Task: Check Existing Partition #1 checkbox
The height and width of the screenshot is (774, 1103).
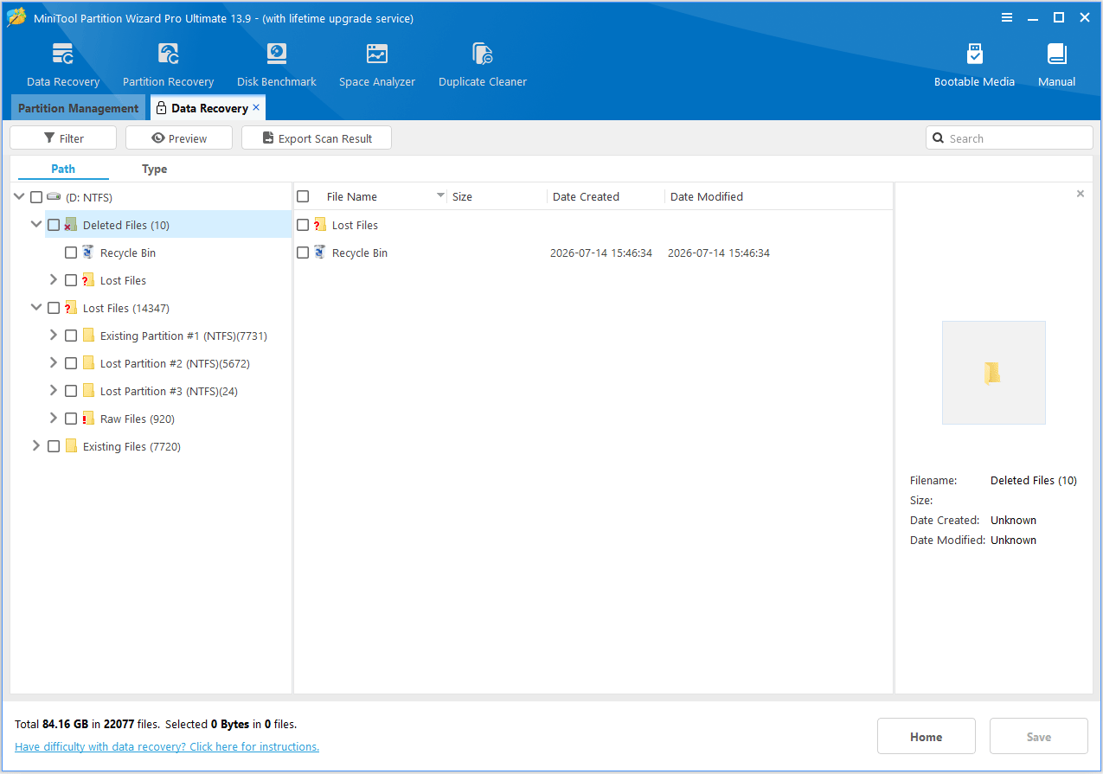Action: [71, 336]
